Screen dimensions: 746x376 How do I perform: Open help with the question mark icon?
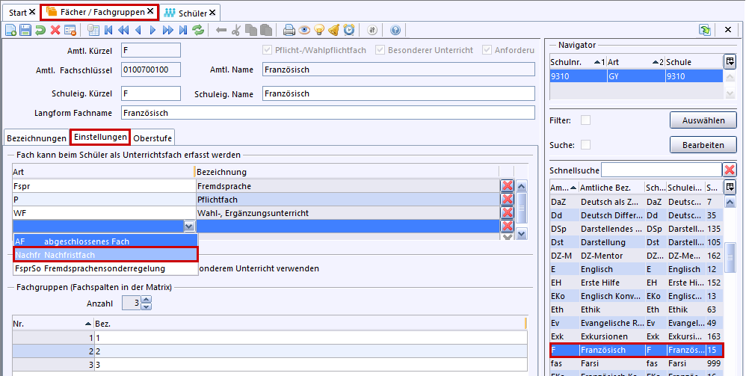395,30
